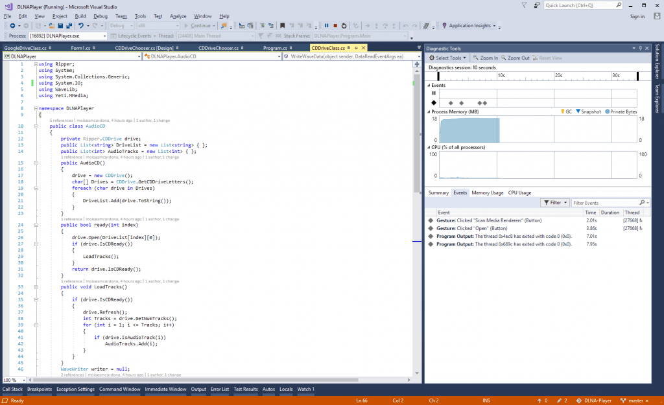The width and height of the screenshot is (664, 405).
Task: Expand the Select Tools dropdown
Action: click(x=449, y=58)
